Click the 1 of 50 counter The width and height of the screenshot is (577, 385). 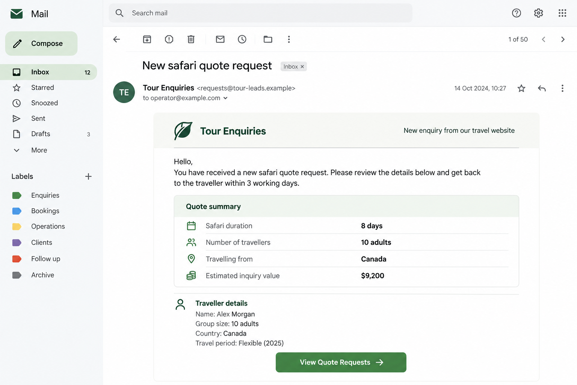(x=518, y=39)
